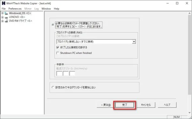Select the radio button to adjust connection parameters
The width and height of the screenshot is (192, 119).
[x=53, y=25]
